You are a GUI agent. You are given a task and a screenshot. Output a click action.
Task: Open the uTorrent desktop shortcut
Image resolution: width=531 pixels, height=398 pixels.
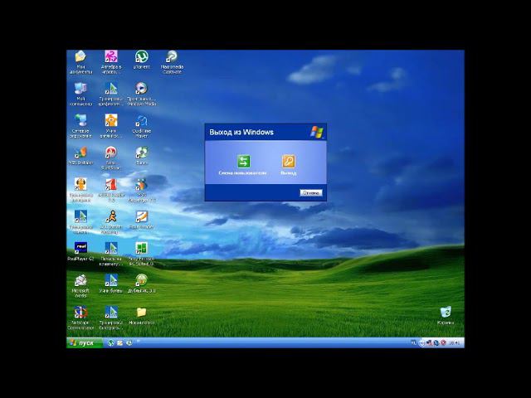[x=142, y=56]
